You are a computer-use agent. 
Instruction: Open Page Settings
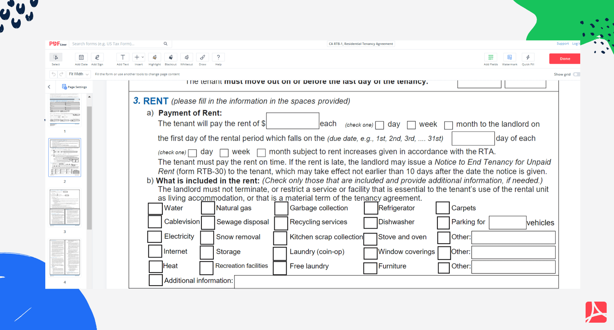[74, 87]
